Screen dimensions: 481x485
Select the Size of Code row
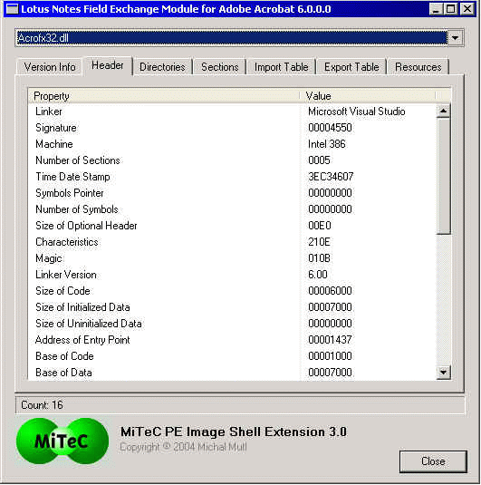click(232, 291)
